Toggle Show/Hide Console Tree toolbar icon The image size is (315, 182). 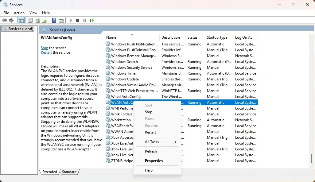click(x=21, y=20)
